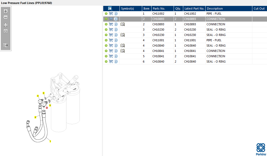Click symbol icon for item 4 CH10840
The width and height of the screenshot is (267, 156).
tap(123, 46)
